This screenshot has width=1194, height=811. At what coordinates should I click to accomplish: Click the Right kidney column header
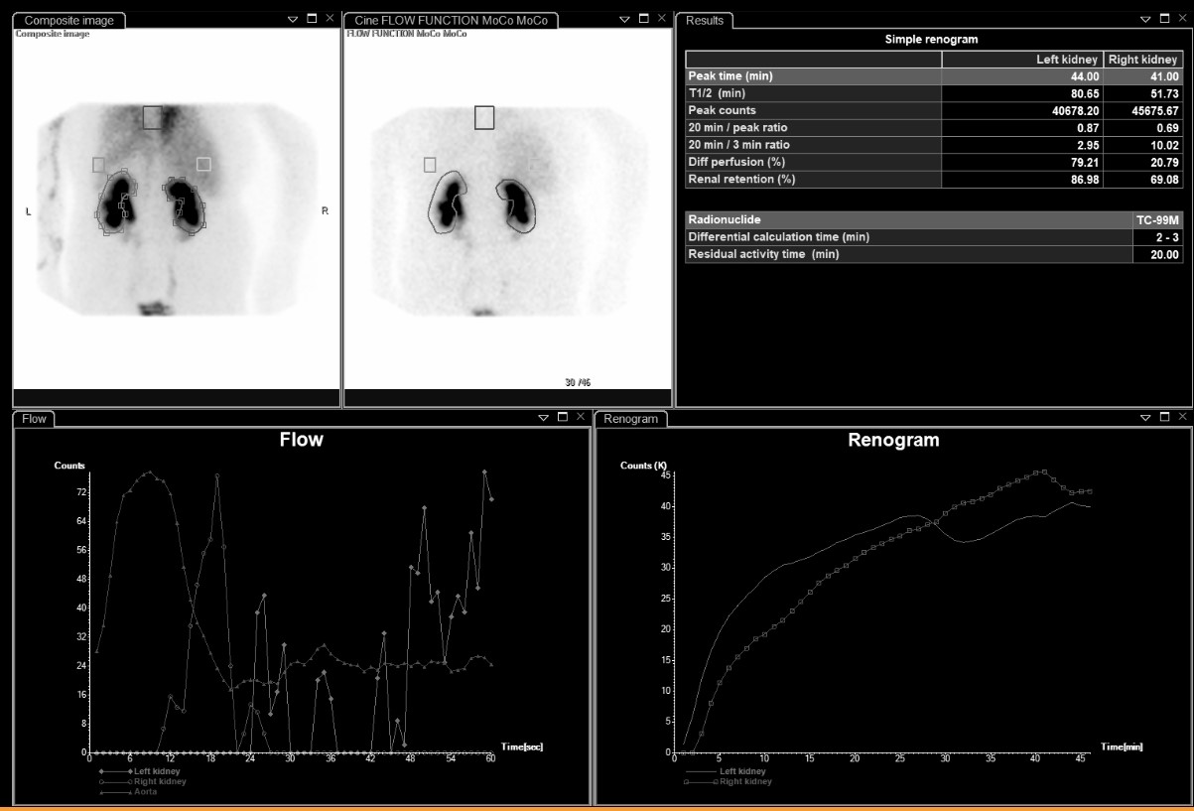tap(1143, 60)
